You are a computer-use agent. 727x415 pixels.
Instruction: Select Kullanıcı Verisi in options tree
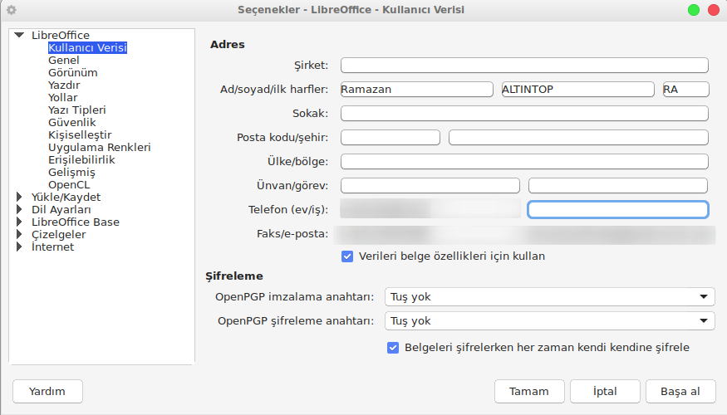pos(87,47)
